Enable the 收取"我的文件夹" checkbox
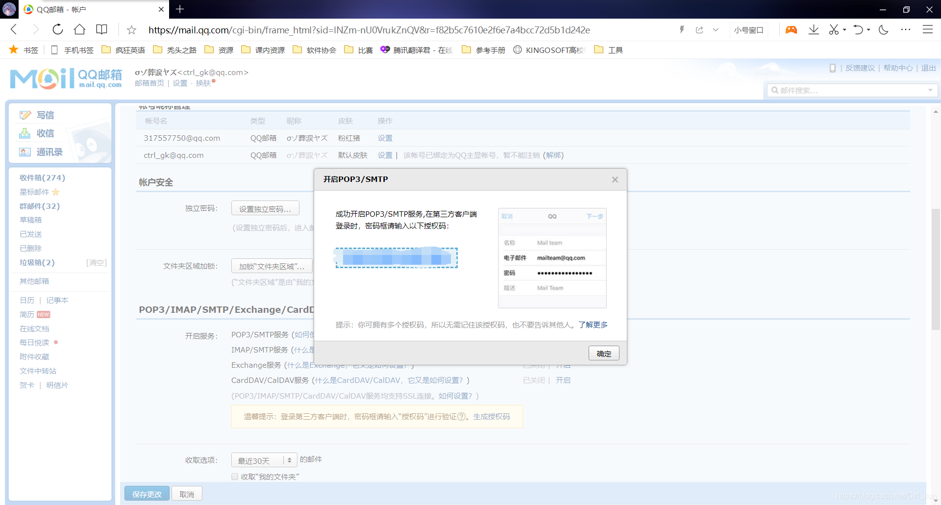The width and height of the screenshot is (941, 505). tap(235, 476)
